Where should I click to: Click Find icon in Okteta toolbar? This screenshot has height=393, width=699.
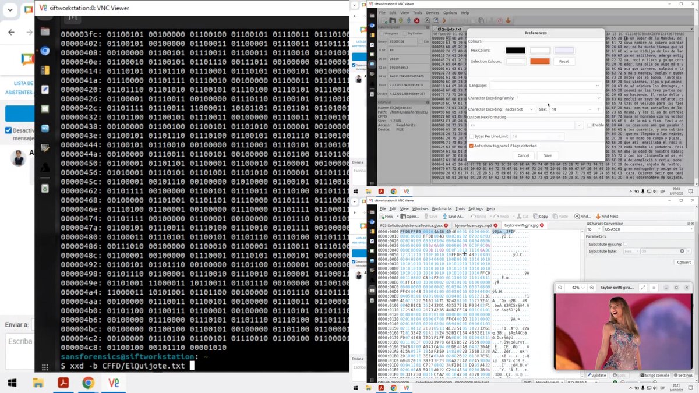point(576,216)
